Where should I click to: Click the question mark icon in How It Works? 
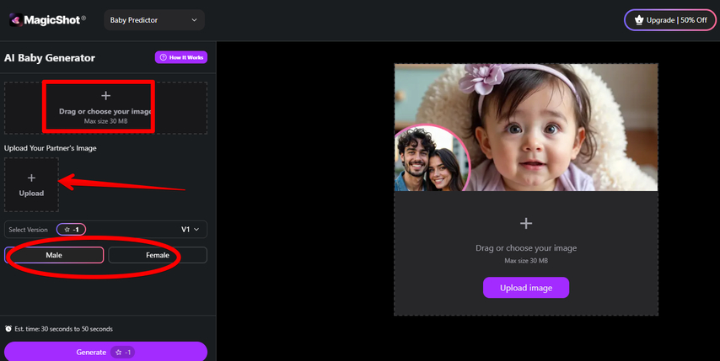tap(163, 57)
